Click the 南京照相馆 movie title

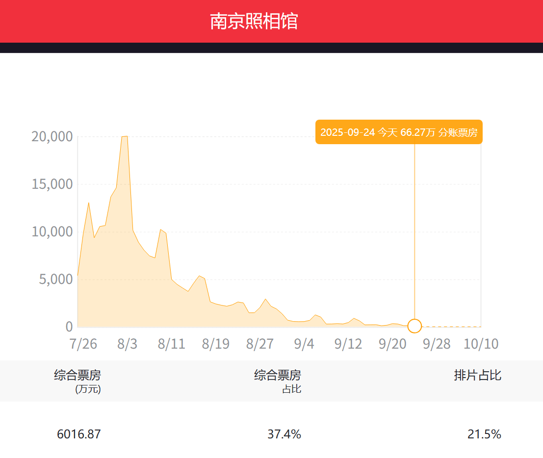tap(254, 21)
